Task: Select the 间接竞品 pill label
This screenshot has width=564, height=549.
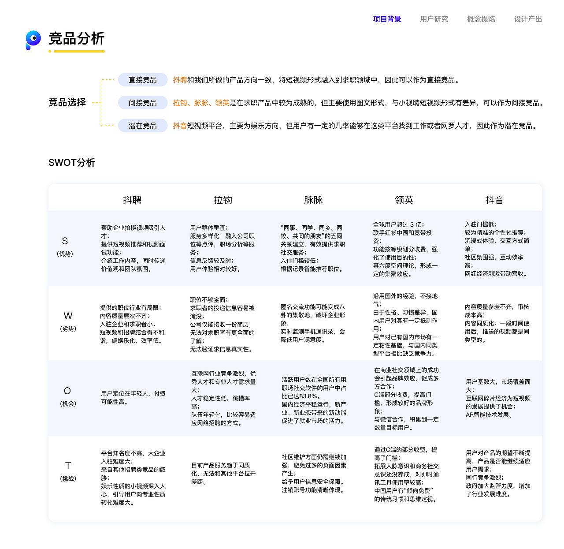Action: [143, 103]
